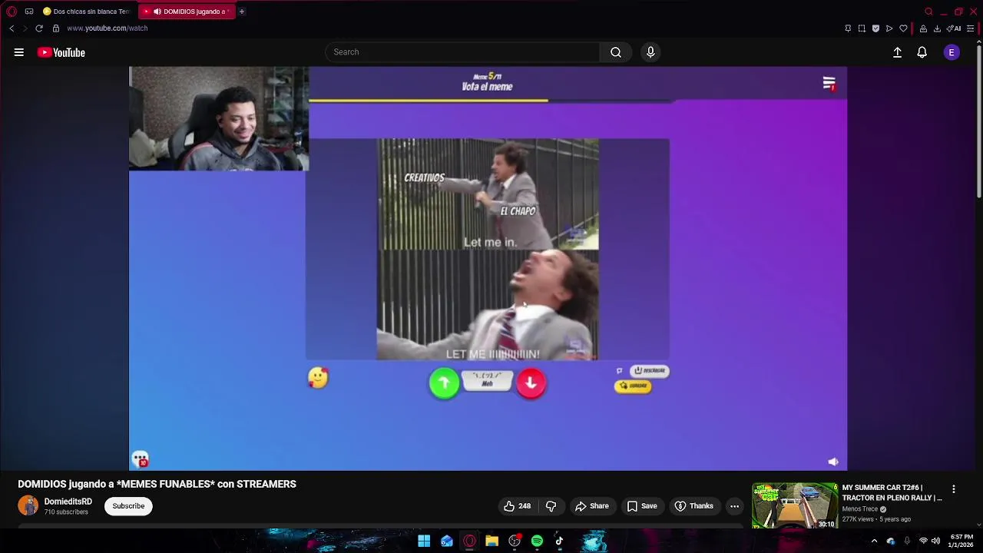Toggle the ad blocker shield icon
Viewport: 983px width, 553px height.
(875, 28)
